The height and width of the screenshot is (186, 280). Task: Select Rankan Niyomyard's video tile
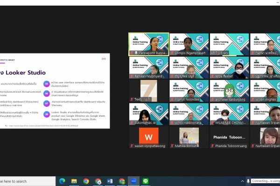click(148, 67)
